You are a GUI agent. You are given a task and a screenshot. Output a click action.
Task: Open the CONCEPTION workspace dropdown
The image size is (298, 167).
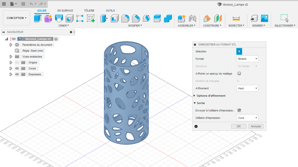[17, 18]
